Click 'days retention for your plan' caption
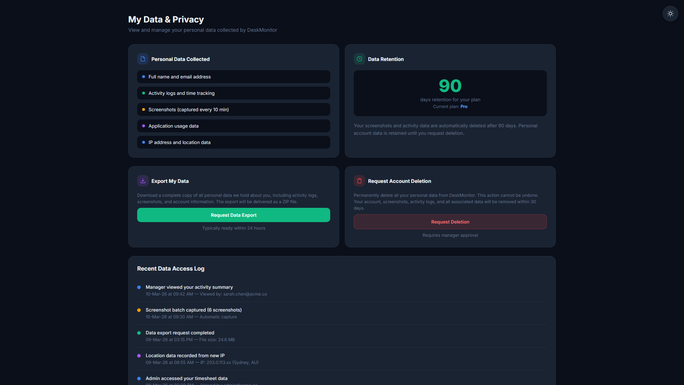The width and height of the screenshot is (684, 385). [x=450, y=100]
